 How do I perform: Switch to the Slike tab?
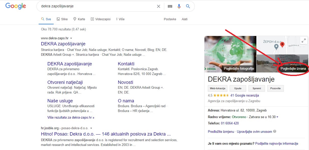62,19
